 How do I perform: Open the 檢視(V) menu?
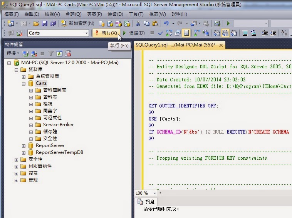(52, 14)
